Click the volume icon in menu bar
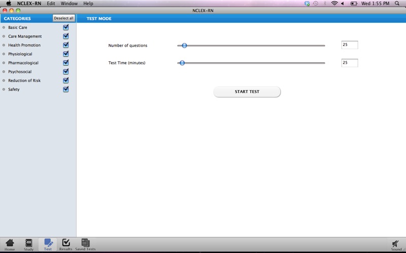The height and width of the screenshot is (253, 406). click(x=343, y=4)
